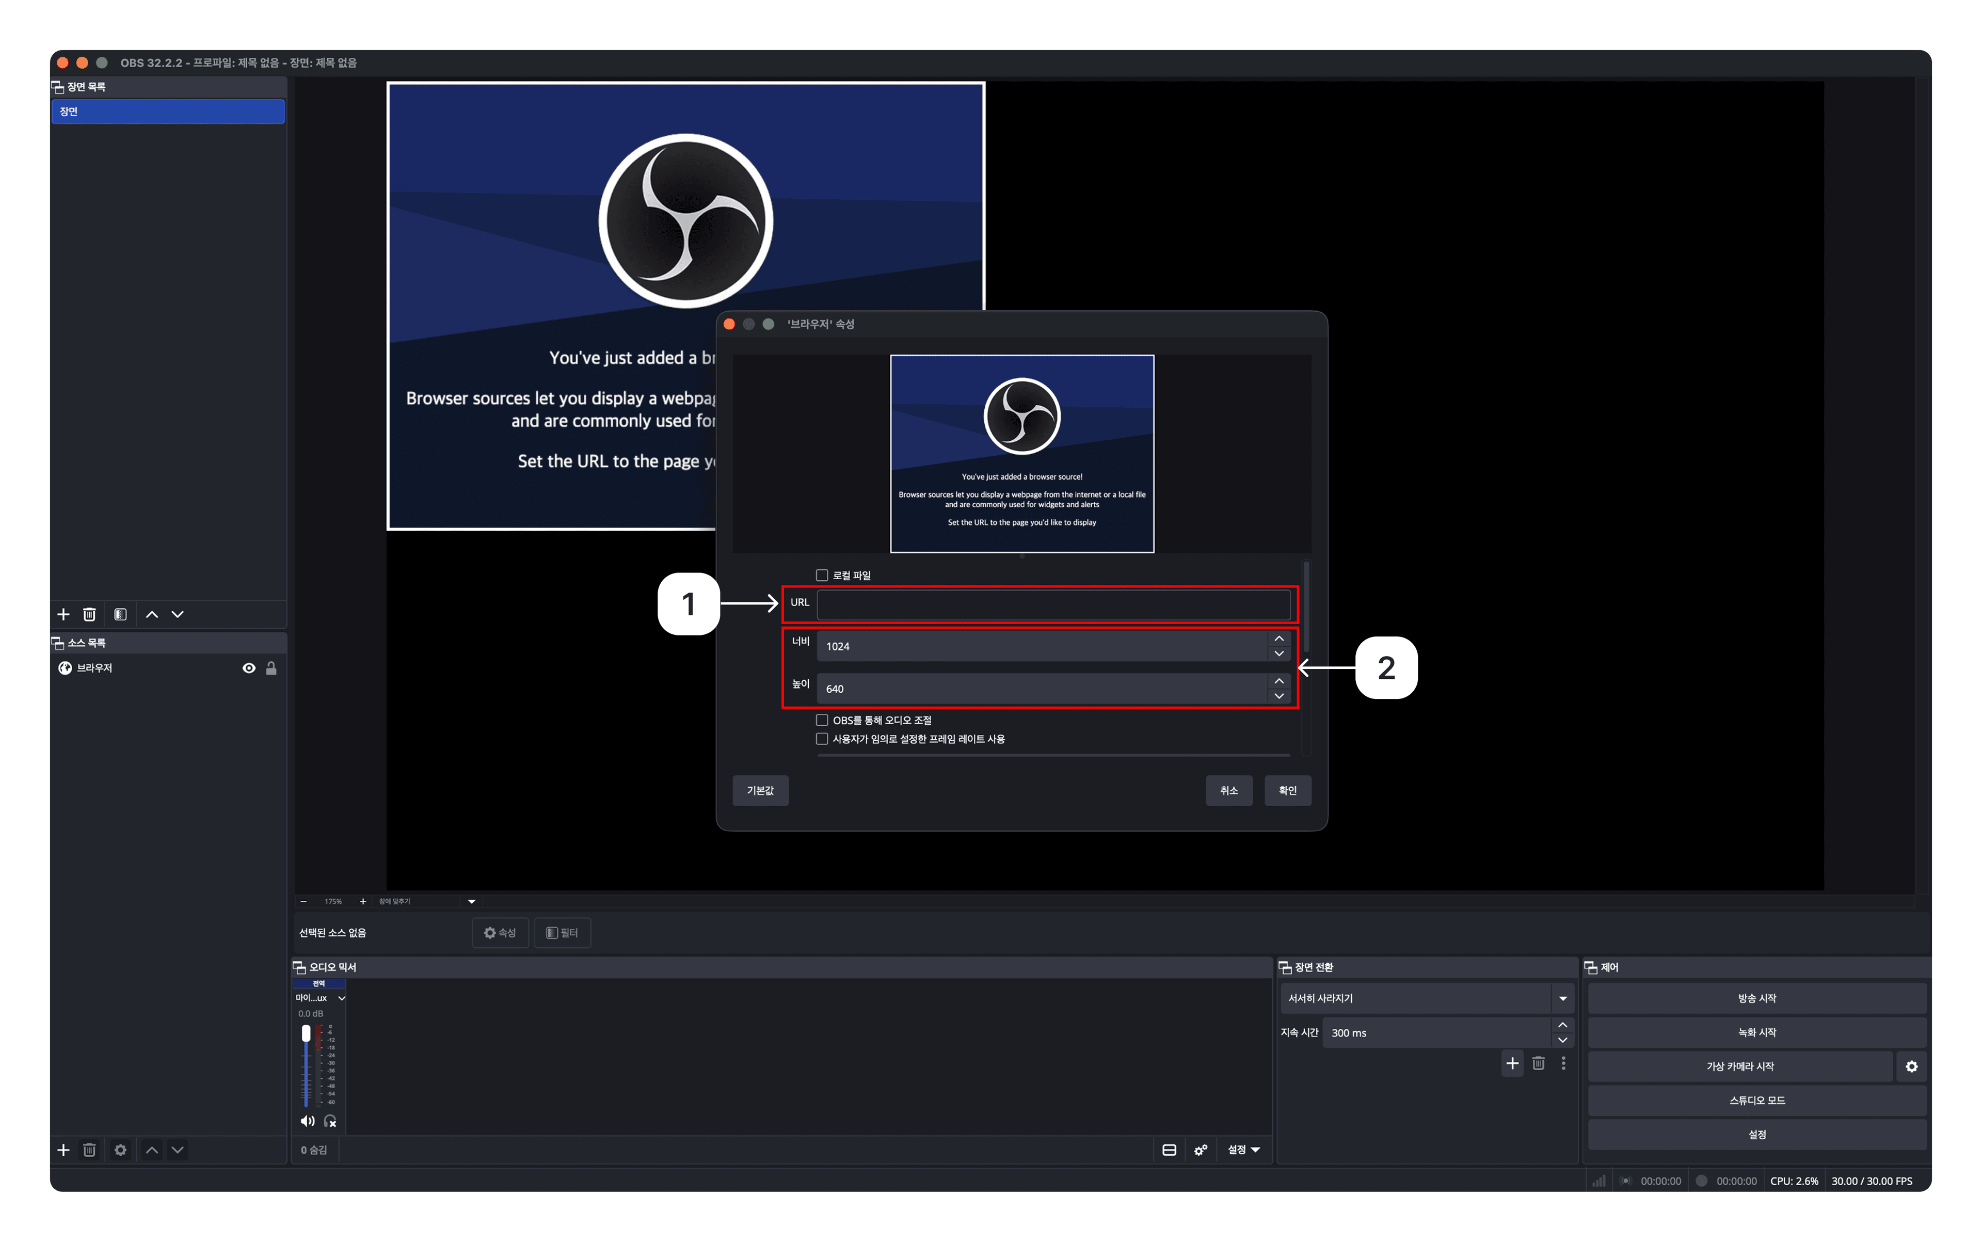The height and width of the screenshot is (1243, 1982).
Task: Click 확인 to confirm browser properties
Action: click(x=1287, y=791)
